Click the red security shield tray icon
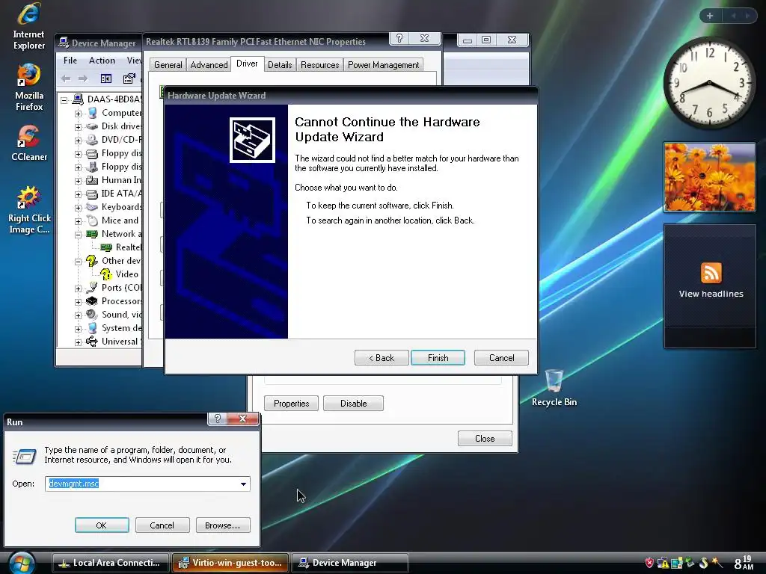 [649, 563]
